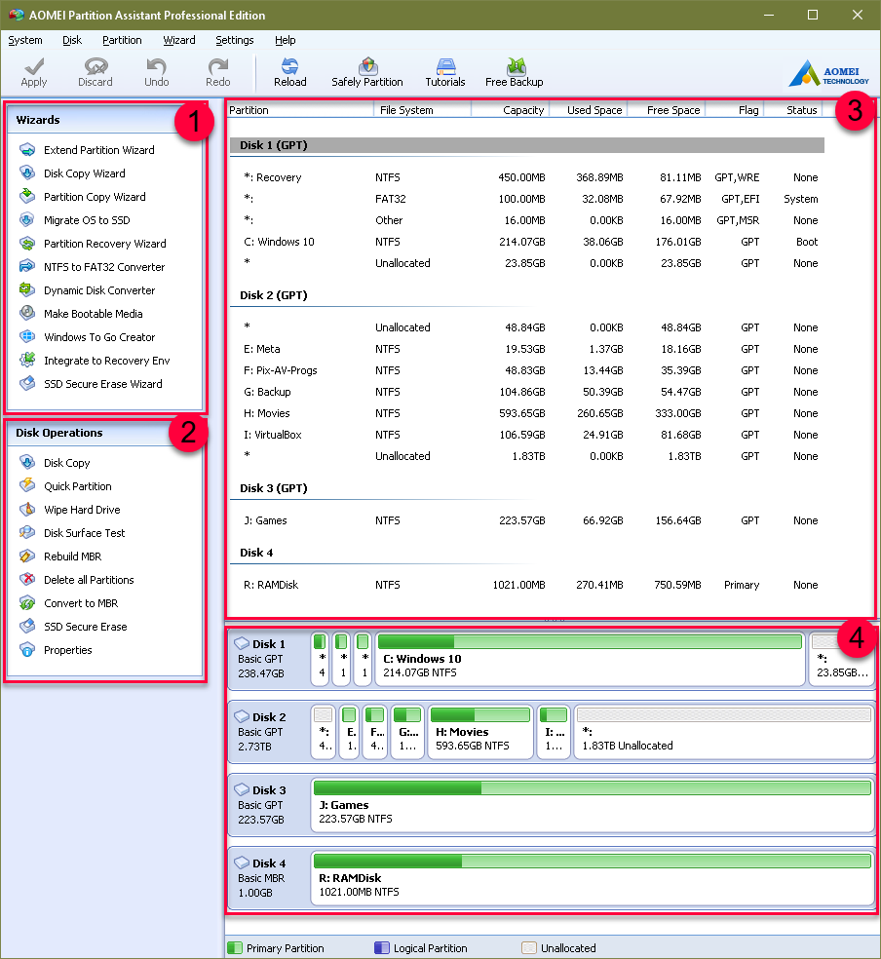Sort by the Free Space column header
This screenshot has width=881, height=959.
pyautogui.click(x=667, y=110)
